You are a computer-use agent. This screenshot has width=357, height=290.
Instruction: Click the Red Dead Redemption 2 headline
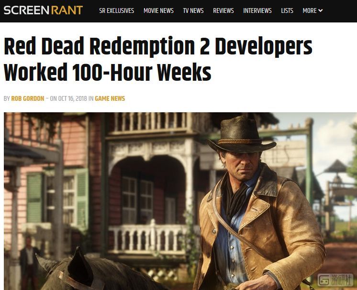[158, 59]
